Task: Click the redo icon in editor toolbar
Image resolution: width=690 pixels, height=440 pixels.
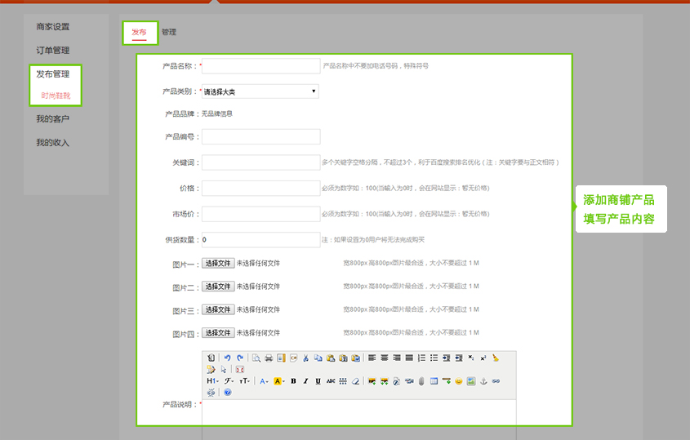Action: (239, 358)
